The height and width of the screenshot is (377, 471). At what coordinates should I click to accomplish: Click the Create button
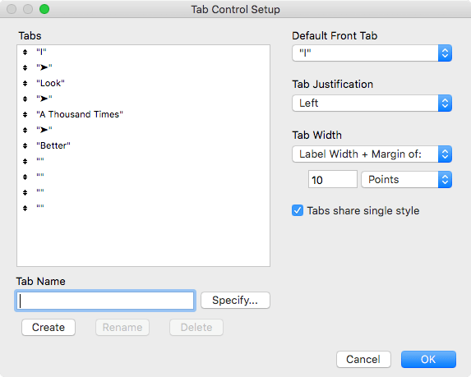click(48, 327)
